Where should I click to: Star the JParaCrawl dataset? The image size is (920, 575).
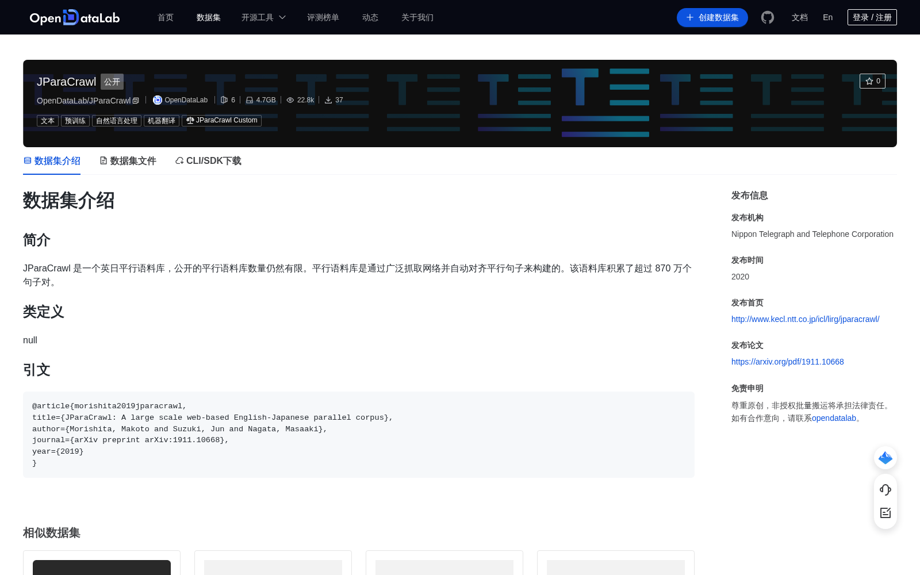[872, 81]
